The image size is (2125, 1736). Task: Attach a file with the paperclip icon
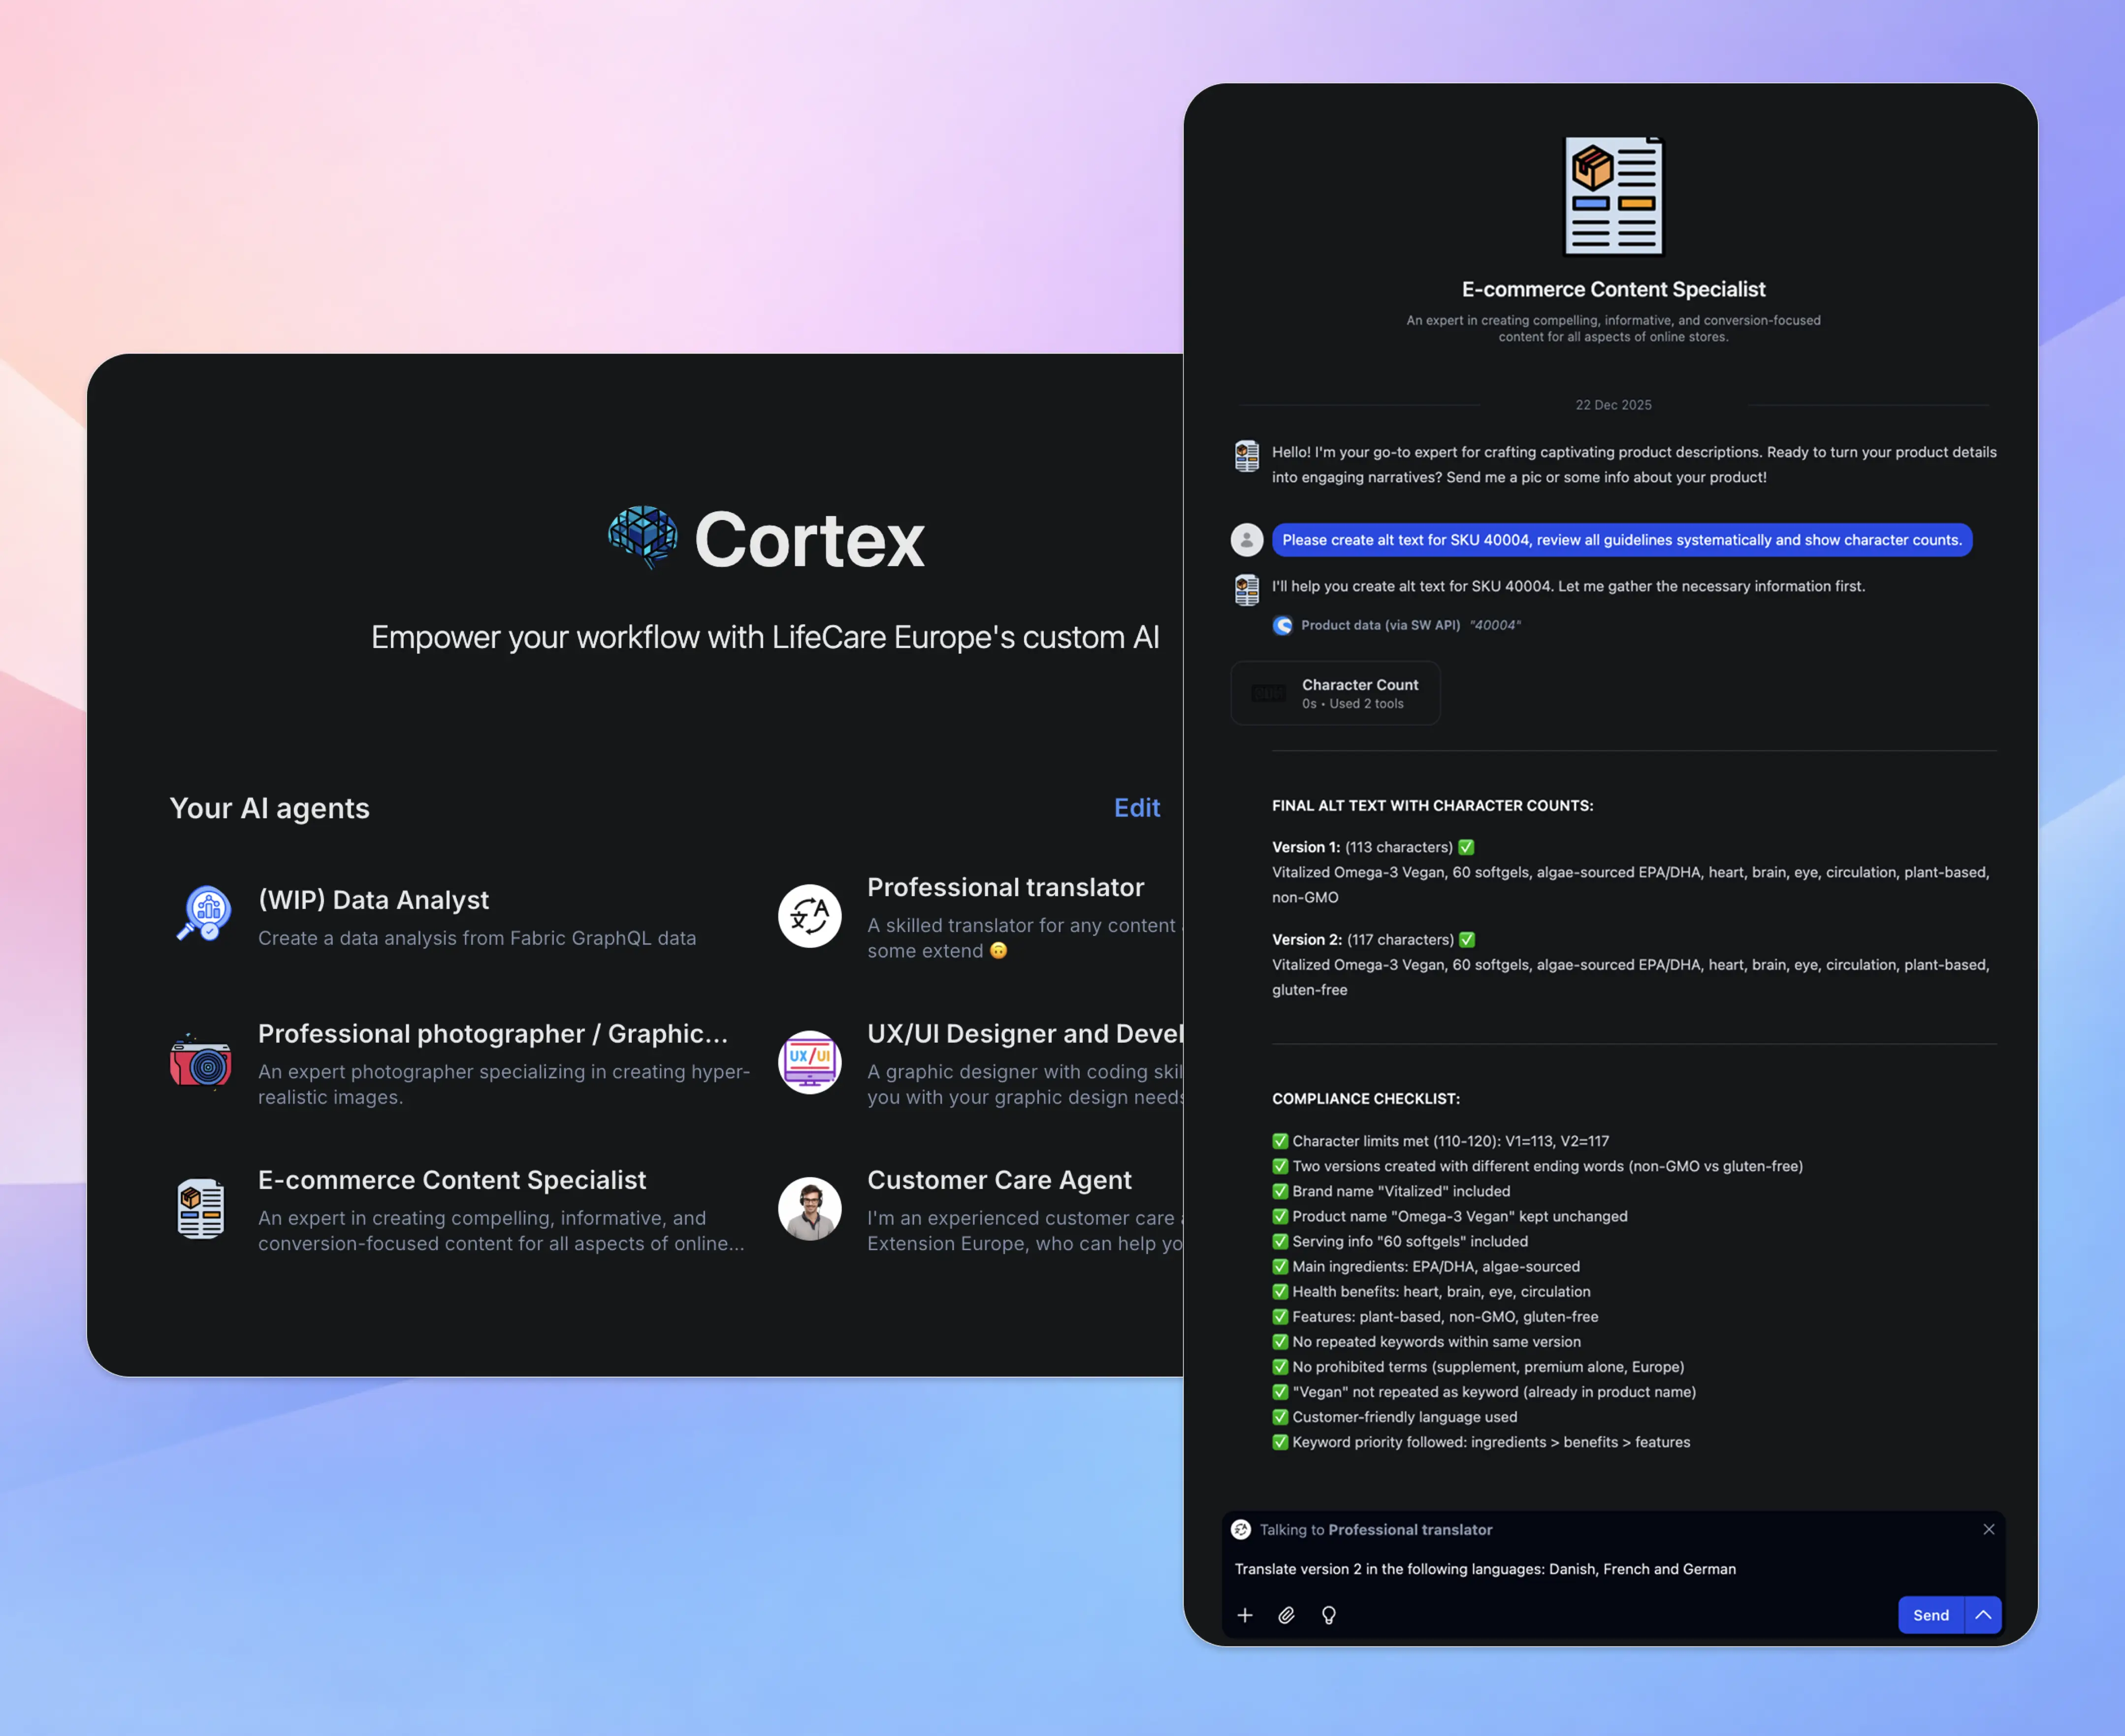[1287, 1615]
